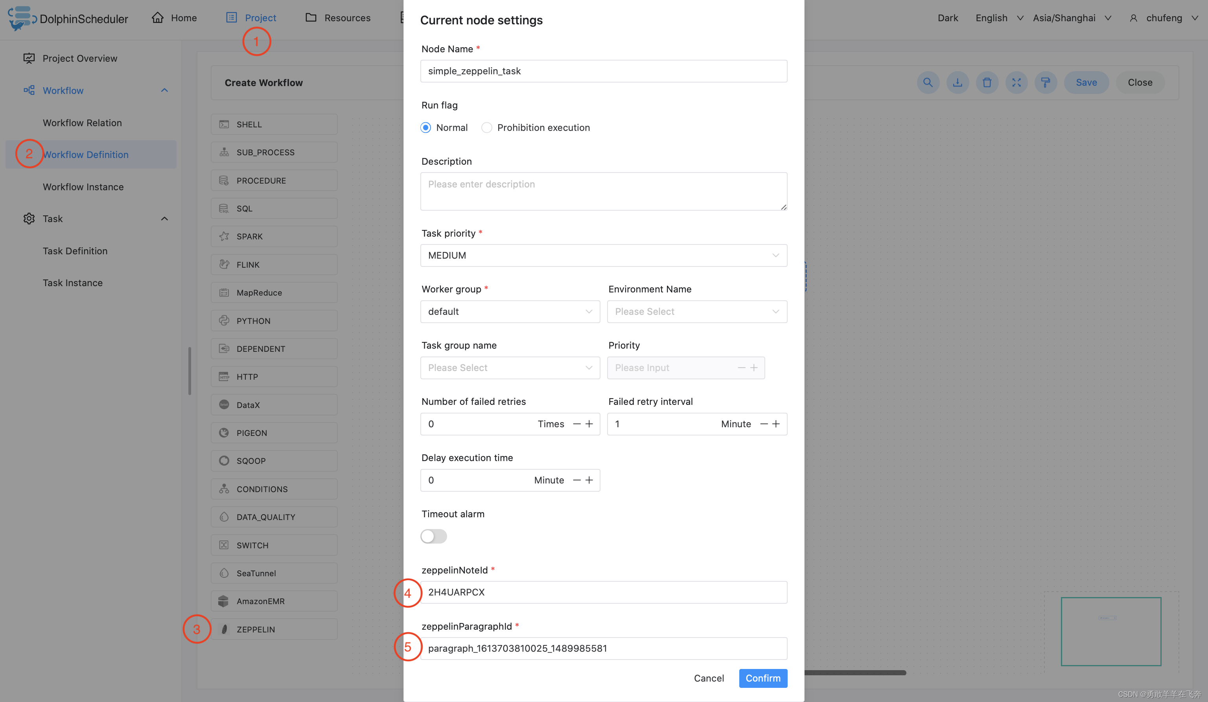The image size is (1208, 702).
Task: Click the DATA_QUALITY task type icon
Action: pos(223,516)
